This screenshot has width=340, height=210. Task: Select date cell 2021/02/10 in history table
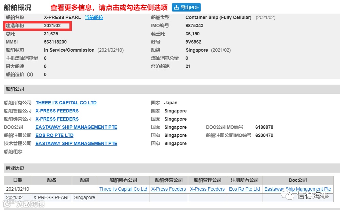tap(18, 189)
